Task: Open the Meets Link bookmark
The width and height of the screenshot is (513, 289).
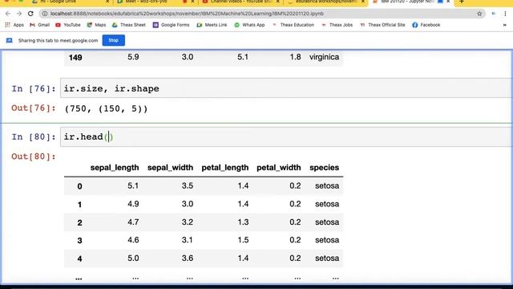Action: 212,25
